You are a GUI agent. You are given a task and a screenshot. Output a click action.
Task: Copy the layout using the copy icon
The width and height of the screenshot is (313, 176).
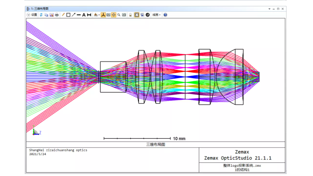(46, 15)
